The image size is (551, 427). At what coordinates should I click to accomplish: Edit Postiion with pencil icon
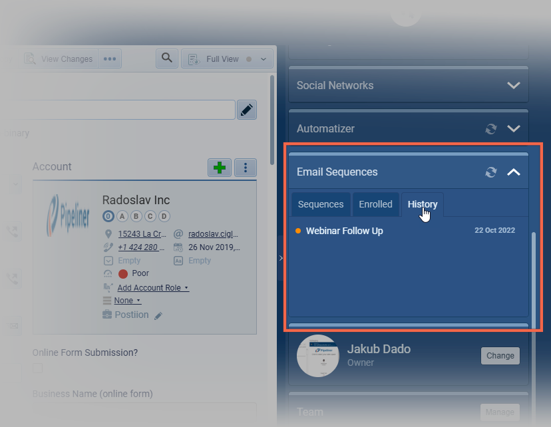pyautogui.click(x=158, y=316)
